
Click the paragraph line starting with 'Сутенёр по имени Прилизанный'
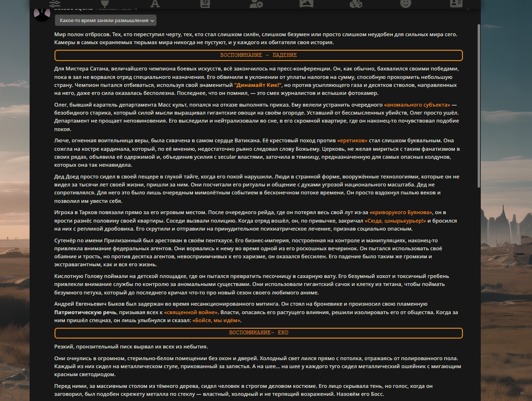[246, 240]
